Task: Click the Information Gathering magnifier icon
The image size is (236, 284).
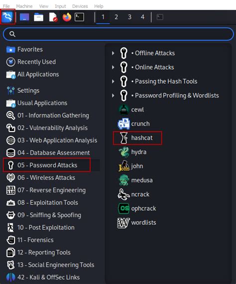Action: pyautogui.click(x=10, y=116)
